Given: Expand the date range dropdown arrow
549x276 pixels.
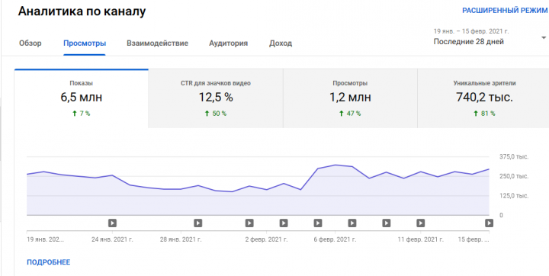Looking at the screenshot, I should (x=544, y=37).
